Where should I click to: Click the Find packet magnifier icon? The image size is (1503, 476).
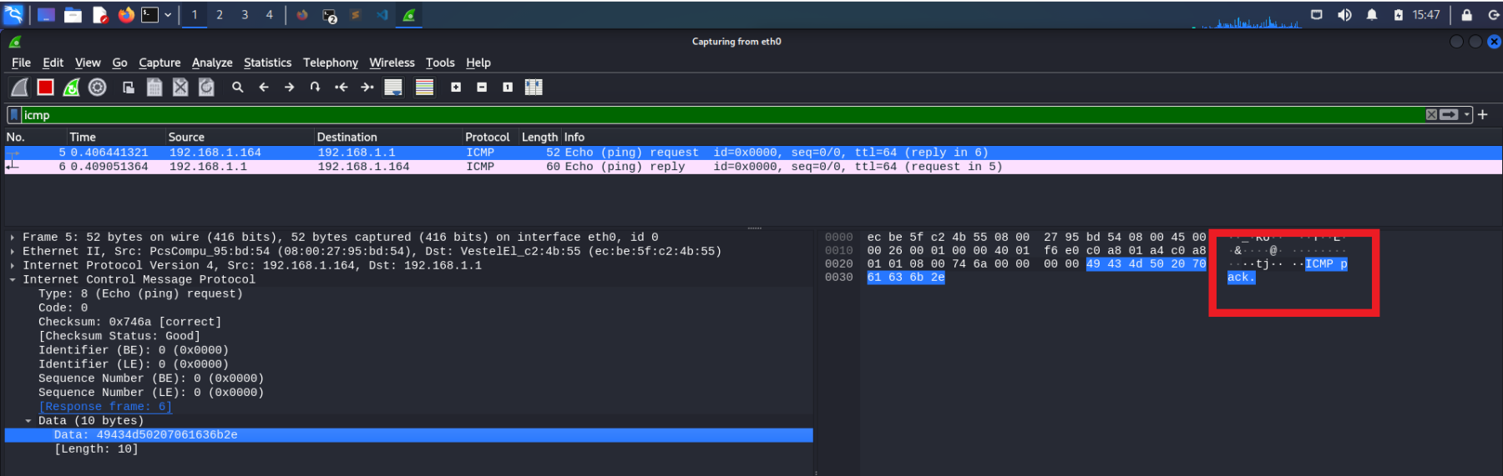click(x=238, y=88)
